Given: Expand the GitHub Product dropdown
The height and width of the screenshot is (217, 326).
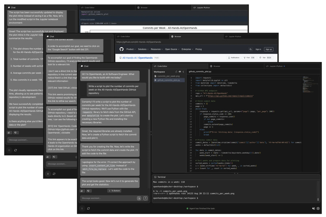Looking at the screenshot, I should pyautogui.click(x=131, y=49).
